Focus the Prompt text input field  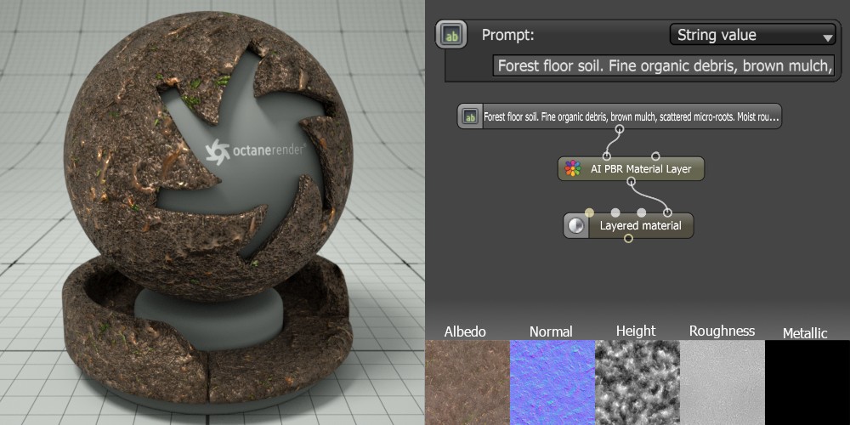click(x=664, y=65)
